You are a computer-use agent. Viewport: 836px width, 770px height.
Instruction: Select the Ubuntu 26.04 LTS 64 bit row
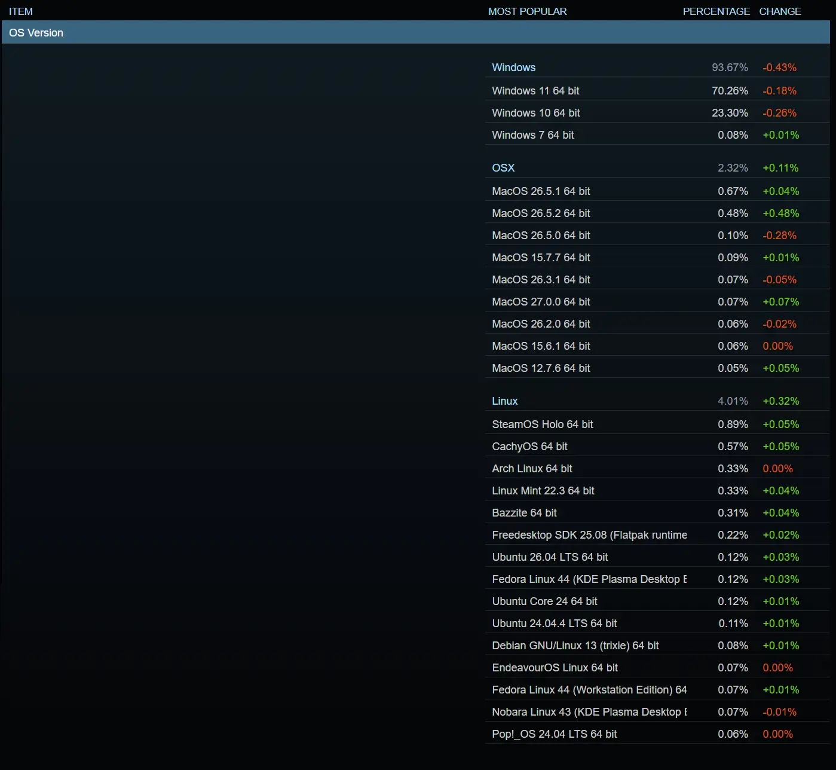[657, 557]
